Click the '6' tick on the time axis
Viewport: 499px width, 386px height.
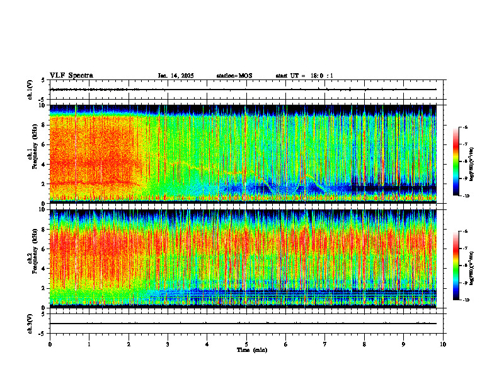tap(286, 344)
